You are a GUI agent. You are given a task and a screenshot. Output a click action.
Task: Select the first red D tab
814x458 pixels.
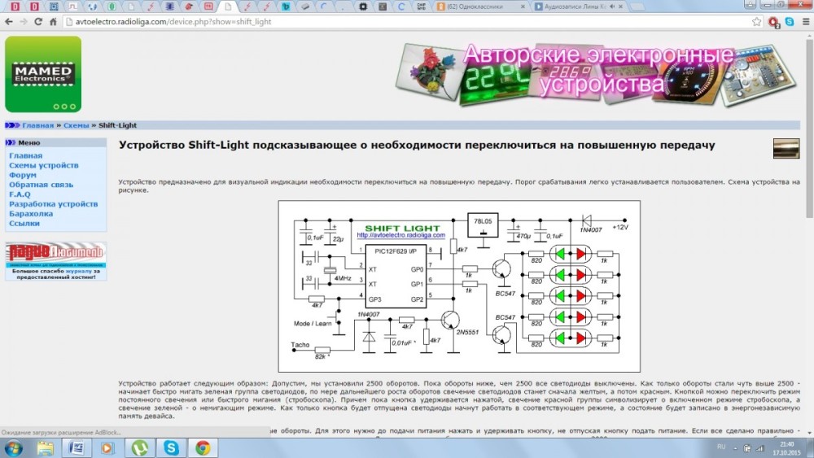point(15,7)
